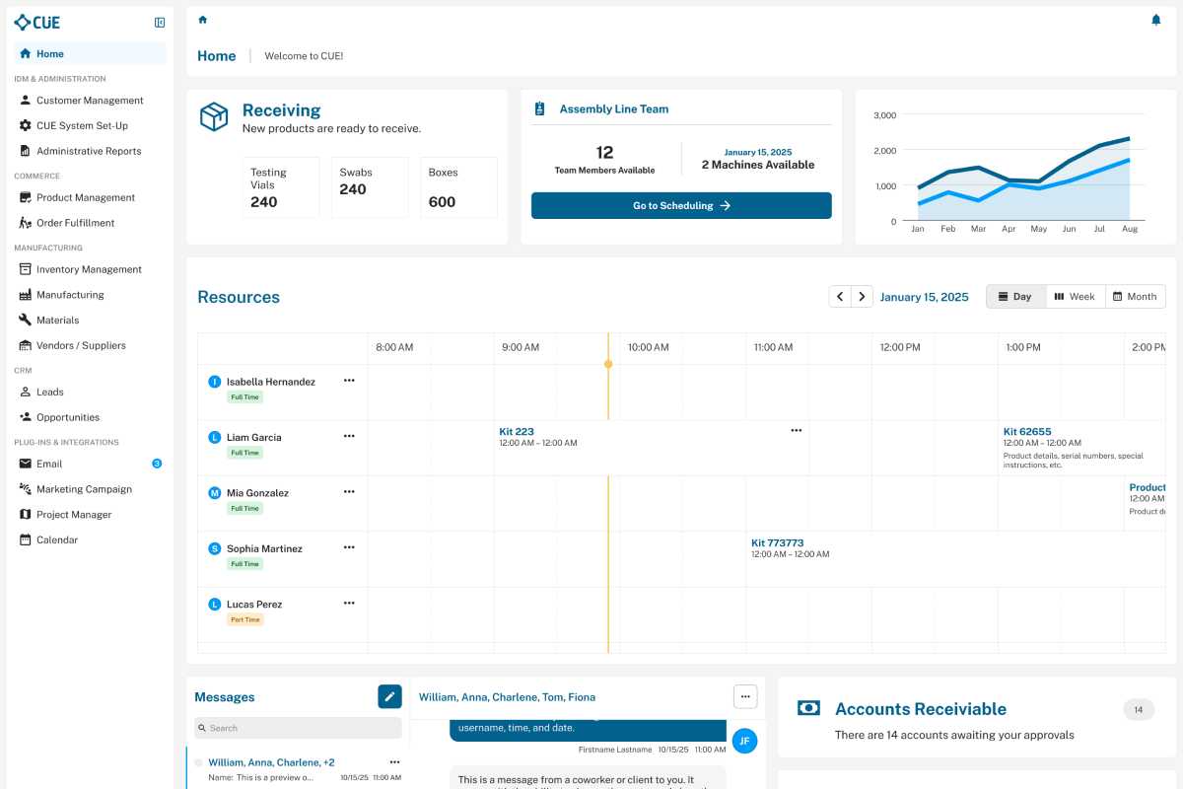Go to next day in Resources

tap(862, 296)
